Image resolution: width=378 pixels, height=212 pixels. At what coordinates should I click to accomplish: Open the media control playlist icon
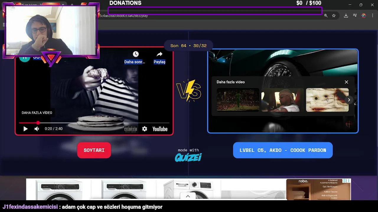pyautogui.click(x=355, y=15)
